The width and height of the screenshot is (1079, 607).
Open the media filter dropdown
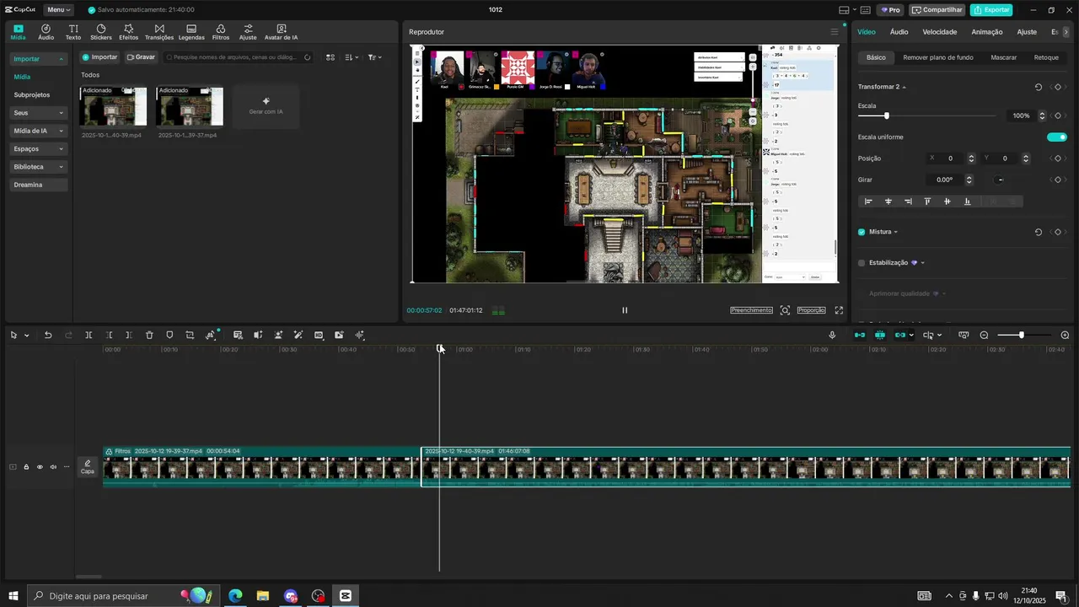point(375,57)
